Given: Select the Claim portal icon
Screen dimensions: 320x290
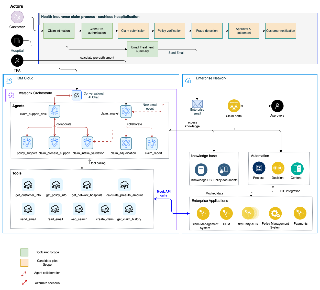Looking at the screenshot, I should coord(234,106).
